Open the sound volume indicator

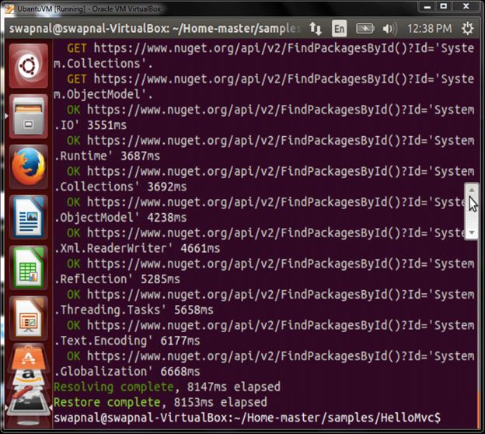389,29
